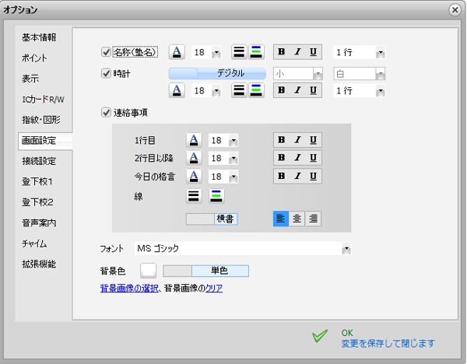Toggle the デジタル clock type switch
The width and height of the screenshot is (467, 364).
pyautogui.click(x=217, y=74)
